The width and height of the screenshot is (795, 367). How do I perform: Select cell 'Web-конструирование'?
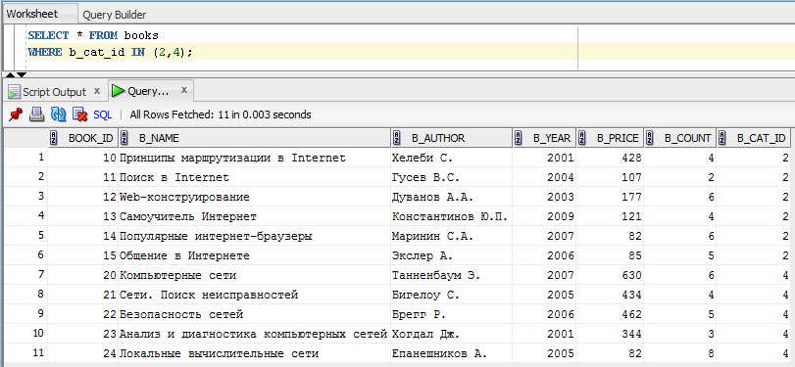coord(255,197)
